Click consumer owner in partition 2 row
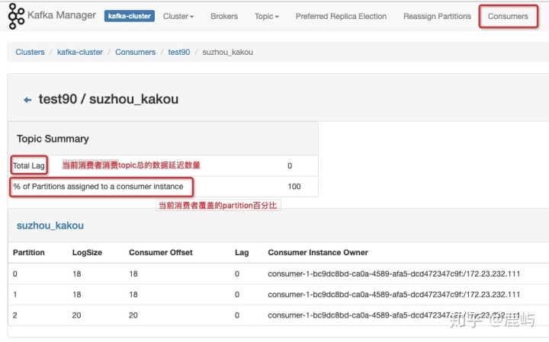549x342 pixels. [x=394, y=315]
